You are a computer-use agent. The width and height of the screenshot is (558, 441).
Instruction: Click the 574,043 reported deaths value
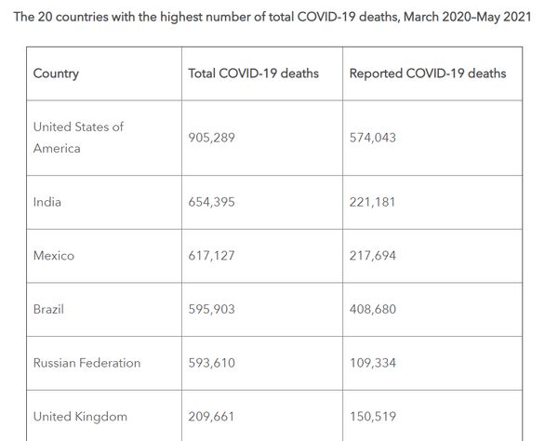click(x=373, y=138)
